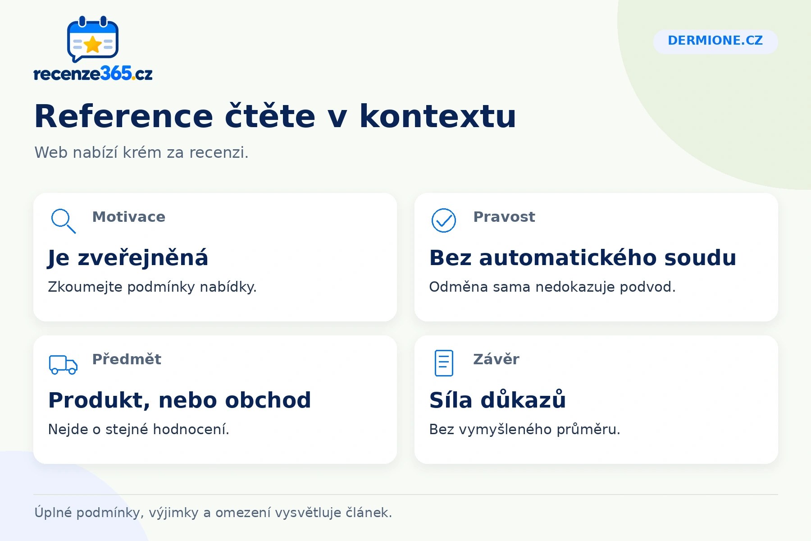Click the 'Motivace' card label

coord(129,217)
